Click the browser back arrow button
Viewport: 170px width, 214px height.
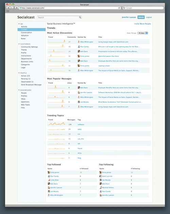[x=8, y=8]
